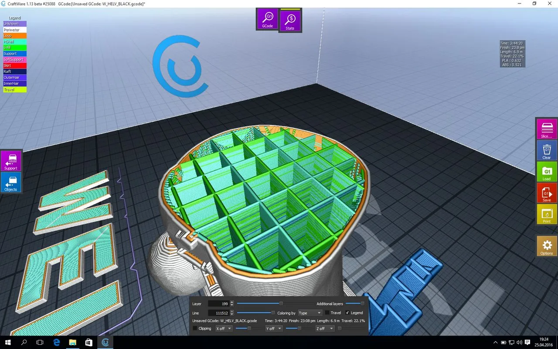
Task: Open the Z off clipping dropdown
Action: (x=324, y=328)
